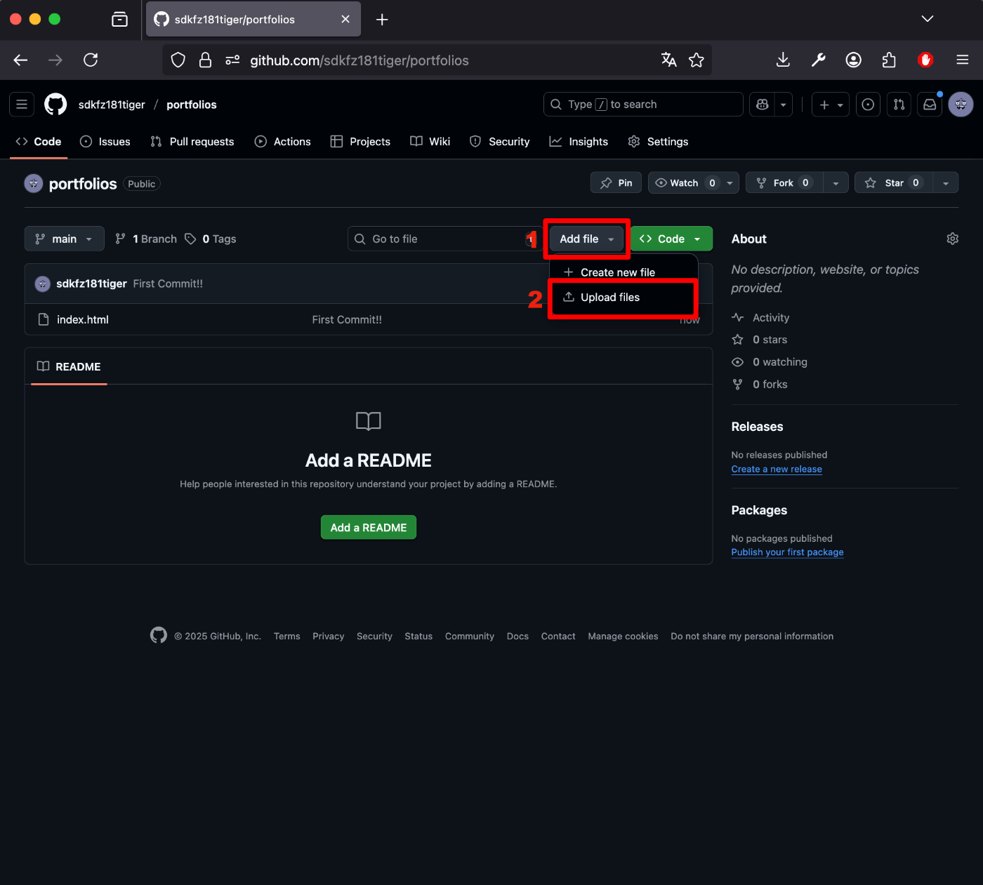This screenshot has width=983, height=885.
Task: Open the 0 forks link
Action: 760,385
